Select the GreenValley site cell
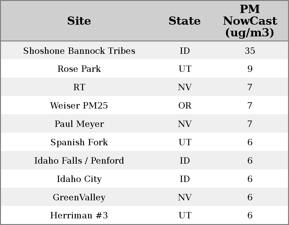This screenshot has height=225, width=289. pos(79,197)
